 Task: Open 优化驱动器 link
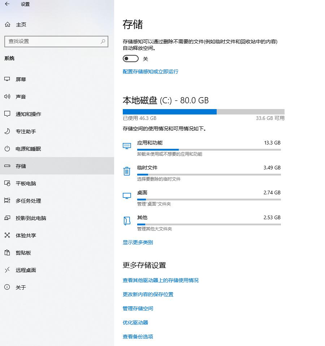(x=135, y=323)
